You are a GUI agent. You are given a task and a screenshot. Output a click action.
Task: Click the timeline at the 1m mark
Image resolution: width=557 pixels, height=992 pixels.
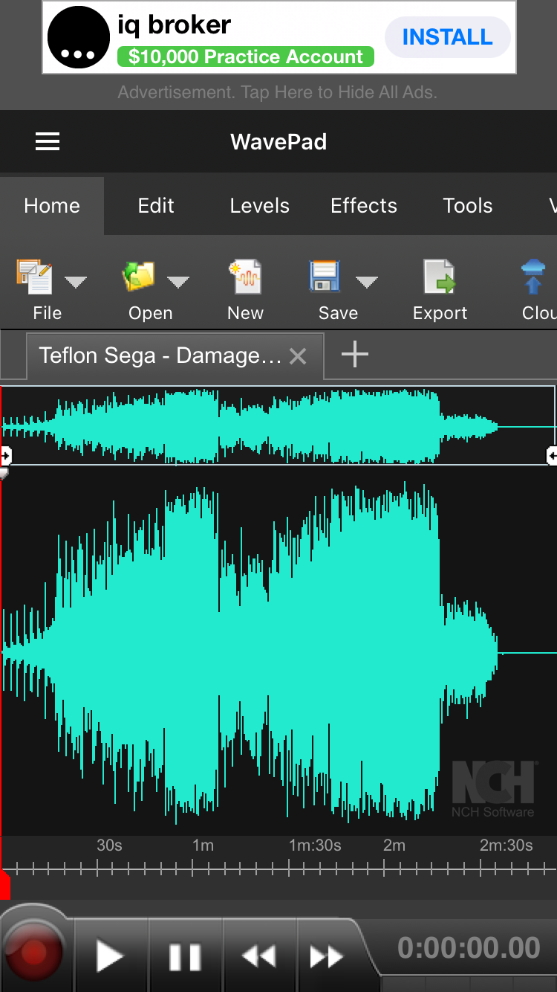tap(203, 846)
